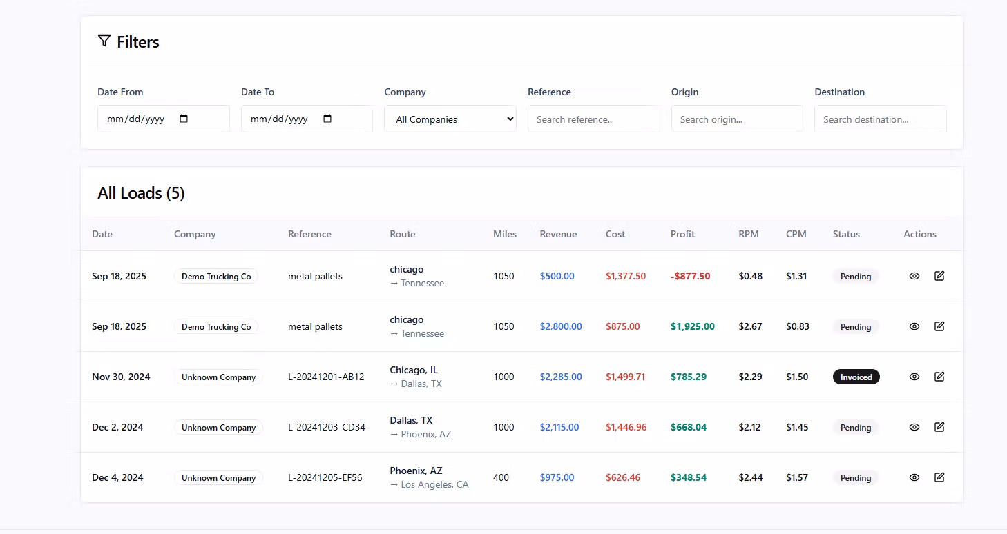
Task: Click the Demo Trucking Co badge in first row
Action: pos(216,276)
